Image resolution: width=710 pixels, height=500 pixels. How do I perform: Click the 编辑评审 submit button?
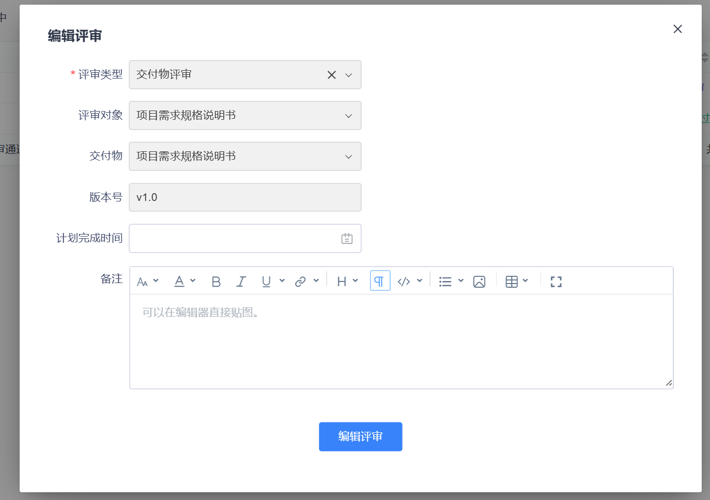tap(360, 436)
